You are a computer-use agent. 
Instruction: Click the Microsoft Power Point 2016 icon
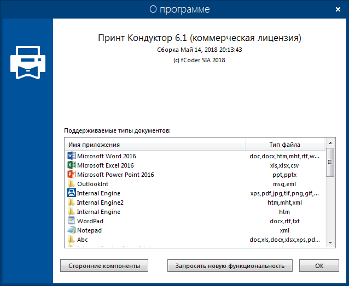pyautogui.click(x=71, y=175)
